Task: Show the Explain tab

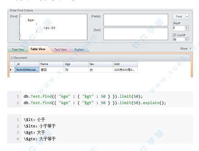Action: click(x=79, y=50)
